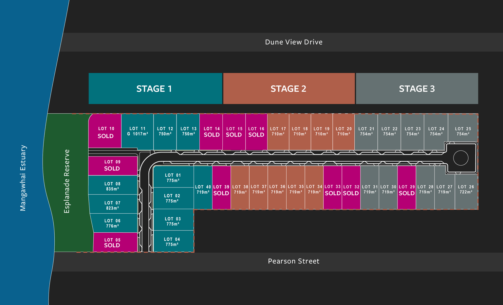Choose Lot 03 775m² plot
This screenshot has width=503, height=305.
point(173,220)
